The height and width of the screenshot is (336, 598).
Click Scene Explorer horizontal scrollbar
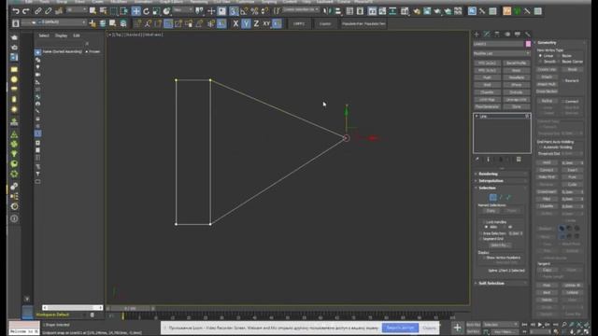pos(72,307)
